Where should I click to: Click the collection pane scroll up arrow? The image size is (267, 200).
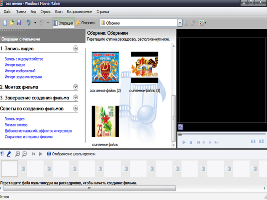pos(174,46)
